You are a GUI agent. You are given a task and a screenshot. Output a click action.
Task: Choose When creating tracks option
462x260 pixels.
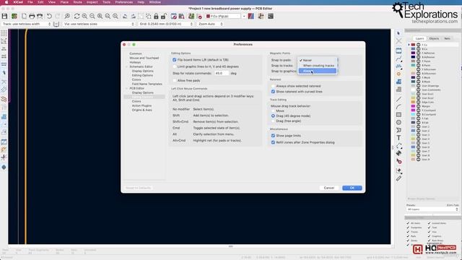click(x=318, y=66)
